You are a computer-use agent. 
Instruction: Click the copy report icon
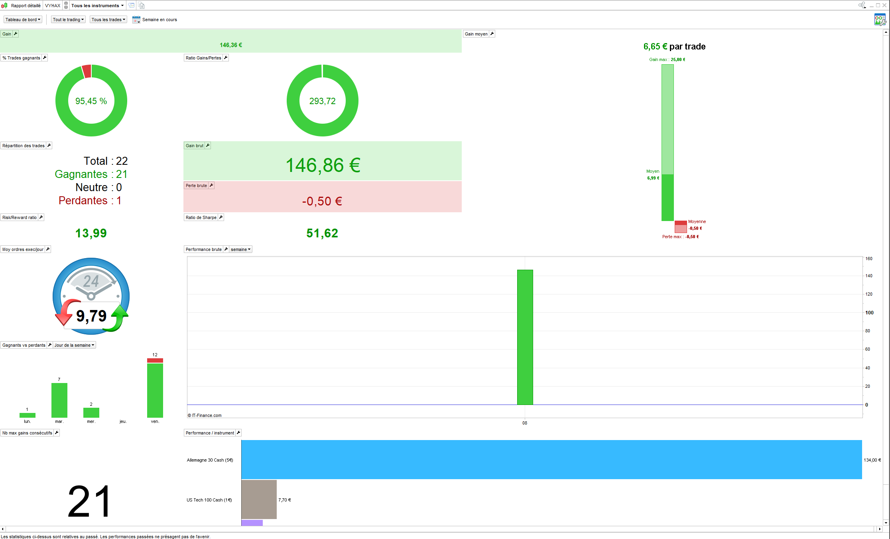click(142, 6)
